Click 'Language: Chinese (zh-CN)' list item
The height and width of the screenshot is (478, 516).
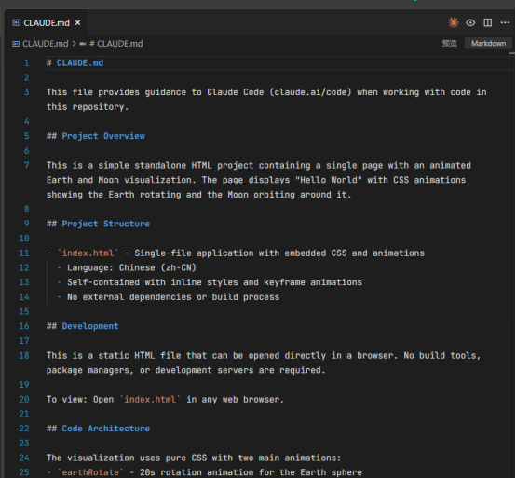pyautogui.click(x=131, y=267)
